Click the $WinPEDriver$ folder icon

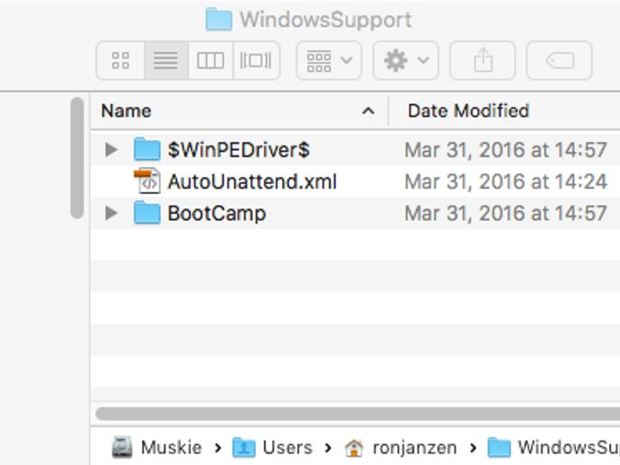pyautogui.click(x=146, y=149)
